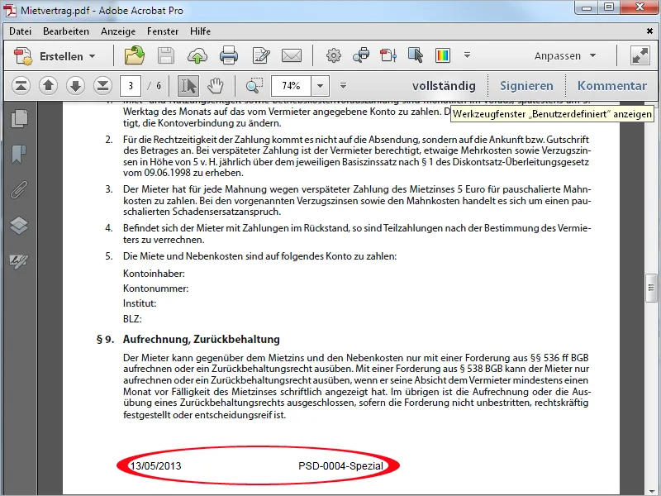This screenshot has height=496, width=661.
Task: Show layers panel in sidebar
Action: coord(19,226)
